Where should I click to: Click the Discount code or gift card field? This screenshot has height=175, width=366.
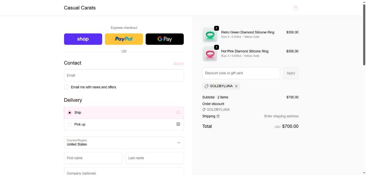click(241, 73)
